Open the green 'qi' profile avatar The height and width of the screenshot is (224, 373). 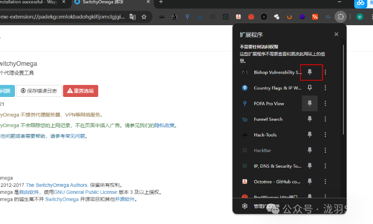point(360,17)
